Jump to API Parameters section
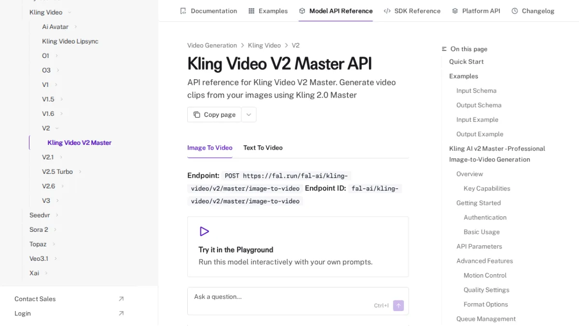The width and height of the screenshot is (579, 326). coord(479,246)
